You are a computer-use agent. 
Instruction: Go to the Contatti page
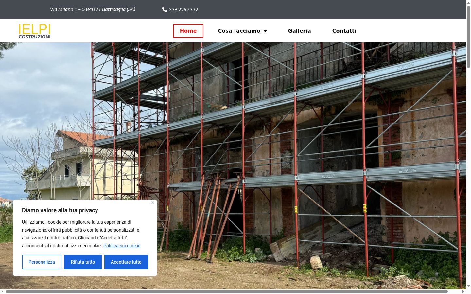click(x=344, y=31)
